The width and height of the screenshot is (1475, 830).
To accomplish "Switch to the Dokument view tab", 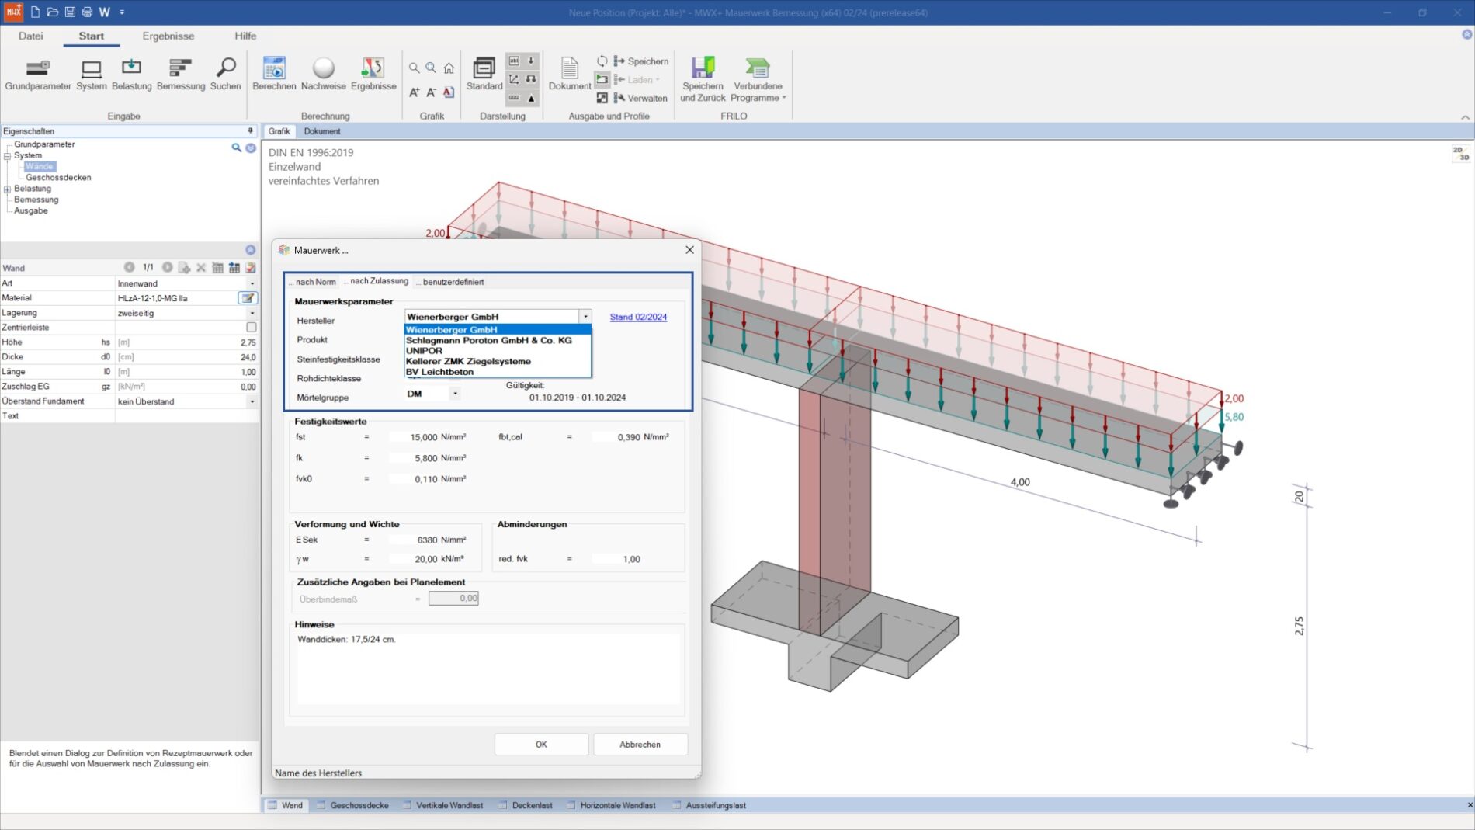I will (322, 131).
